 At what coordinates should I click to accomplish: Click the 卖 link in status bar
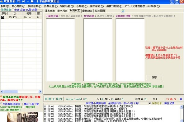(x=181, y=99)
